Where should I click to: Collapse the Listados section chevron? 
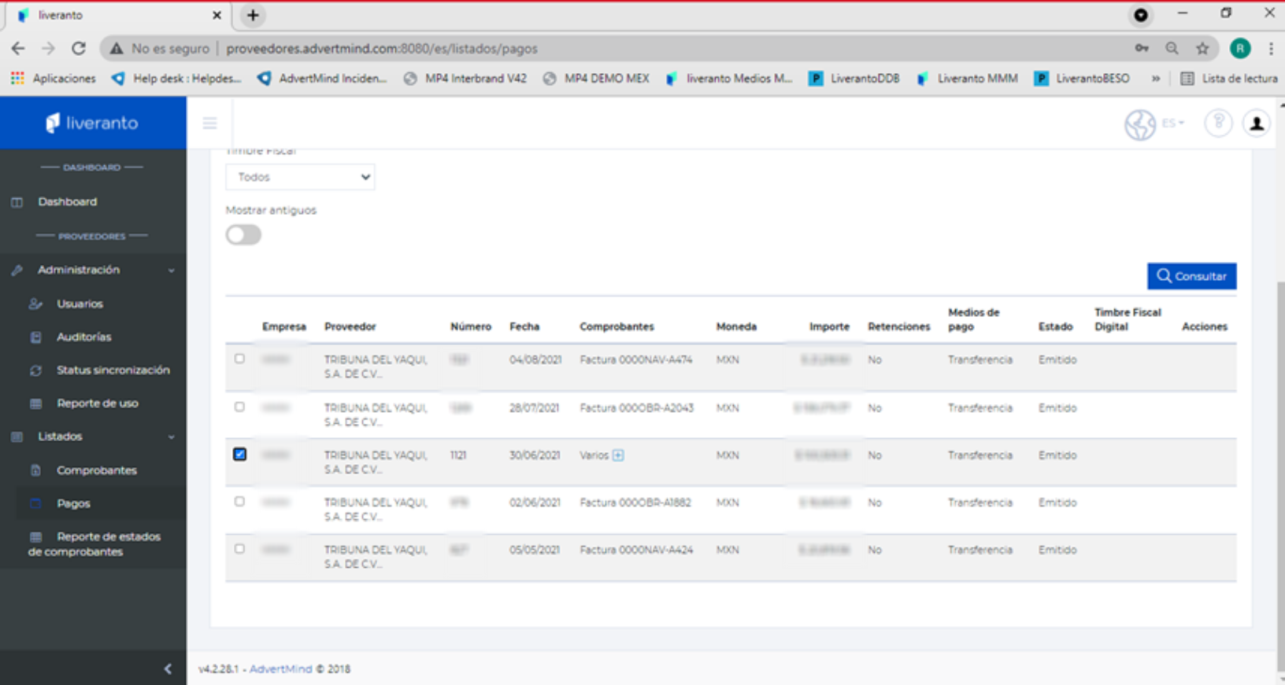point(172,437)
